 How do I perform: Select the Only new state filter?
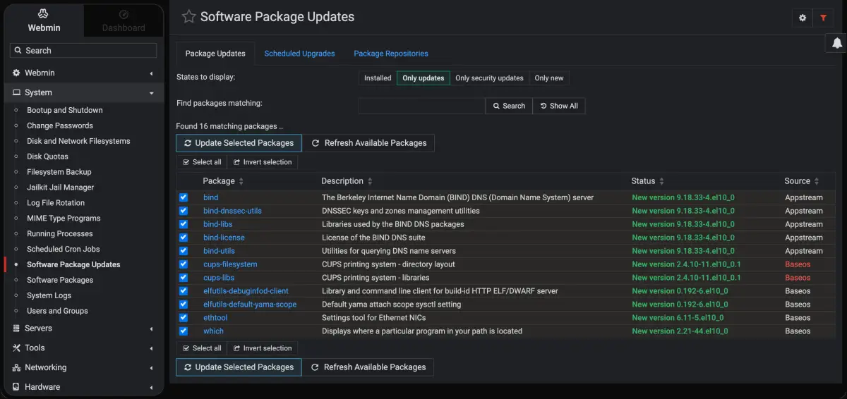(549, 78)
